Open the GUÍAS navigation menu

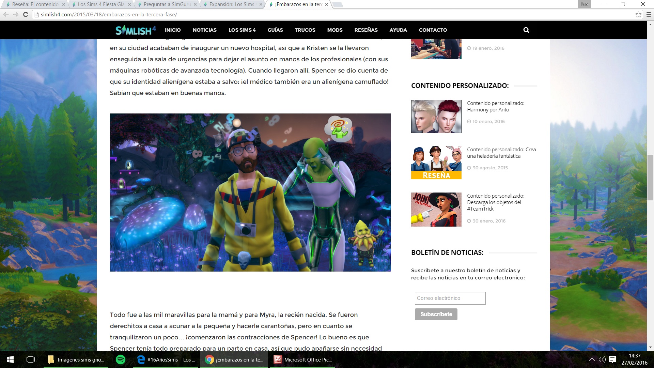275,30
